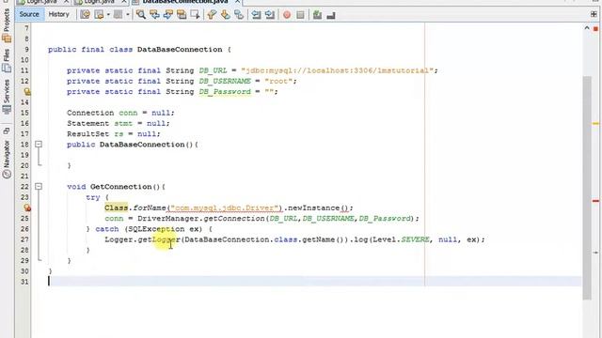The image size is (602, 338).
Task: Comment the selected lines
Action: pos(317,15)
